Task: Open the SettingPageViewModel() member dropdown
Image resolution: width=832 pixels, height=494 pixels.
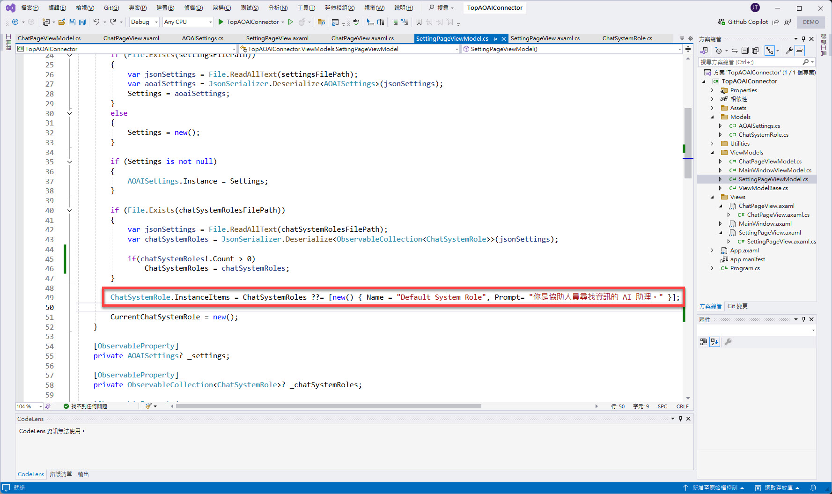Action: pos(572,49)
